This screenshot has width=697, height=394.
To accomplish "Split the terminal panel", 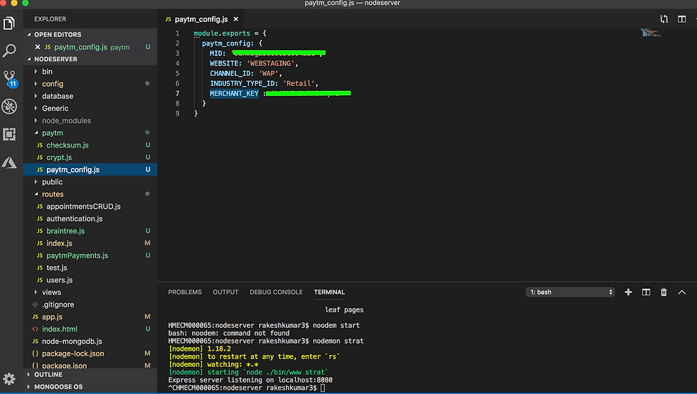I will [x=646, y=292].
